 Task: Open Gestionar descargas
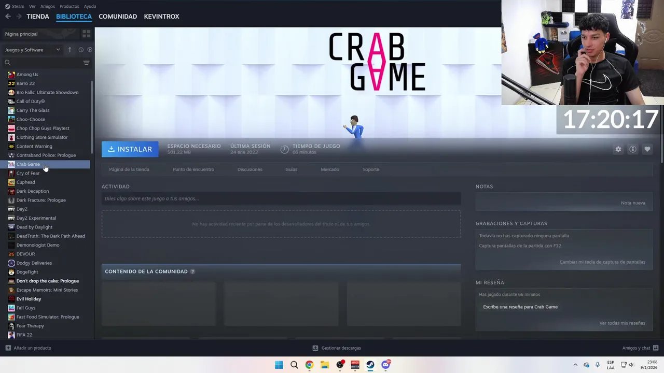coord(337,348)
